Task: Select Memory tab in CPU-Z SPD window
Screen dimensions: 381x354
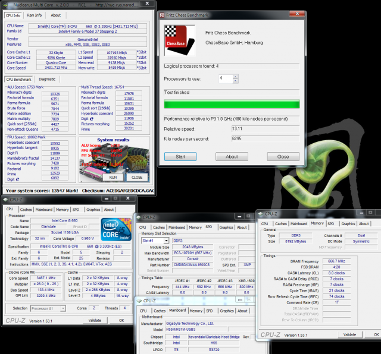Action: click(195, 227)
